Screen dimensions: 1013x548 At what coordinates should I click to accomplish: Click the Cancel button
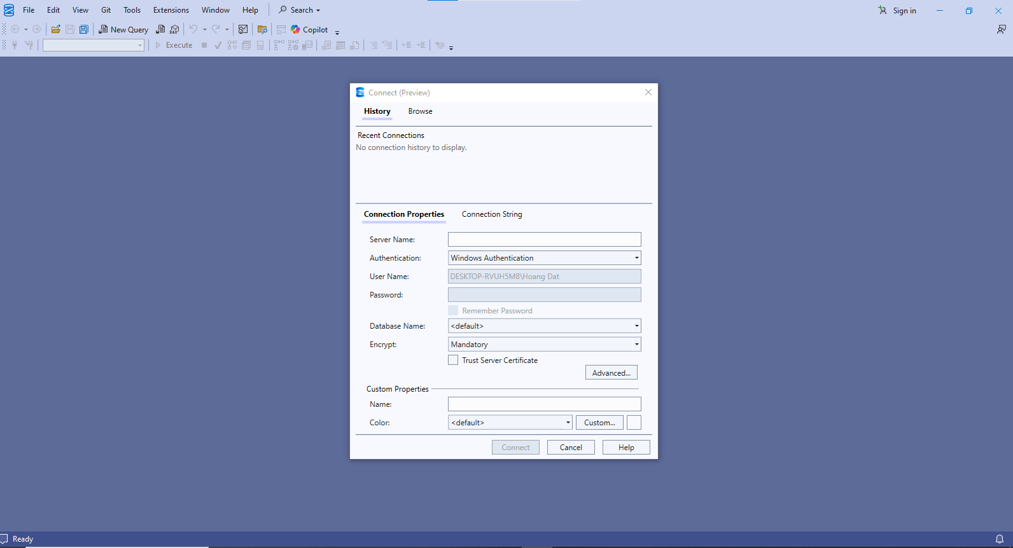[571, 448]
